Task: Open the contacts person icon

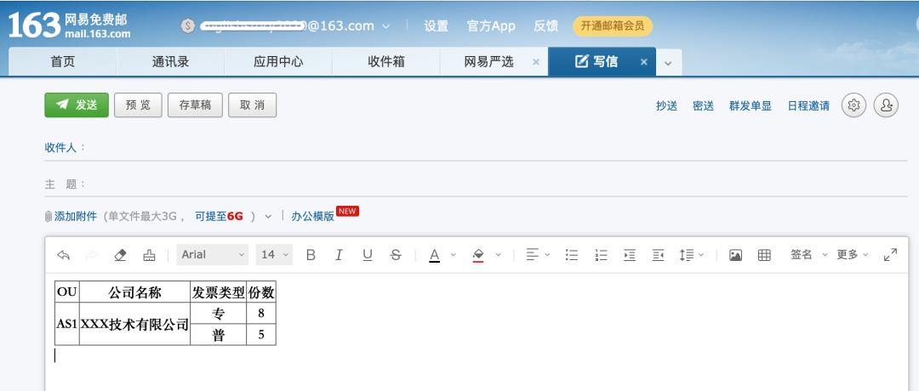Action: tap(886, 105)
